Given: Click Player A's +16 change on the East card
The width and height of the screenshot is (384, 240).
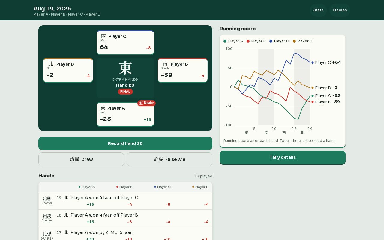Looking at the screenshot, I should pos(147,119).
